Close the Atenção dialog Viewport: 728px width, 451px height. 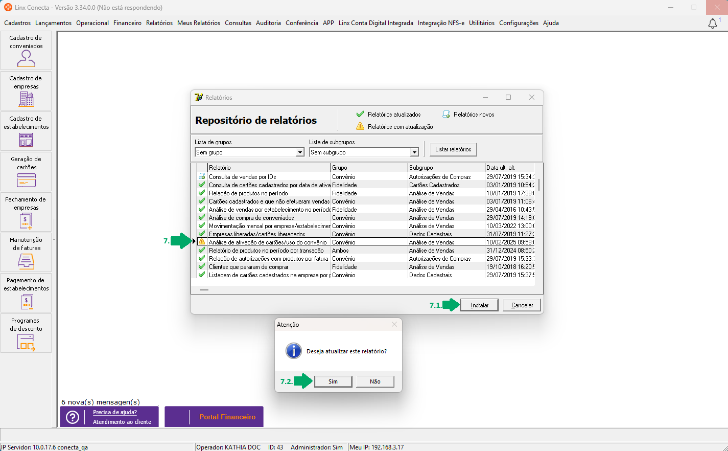click(394, 324)
